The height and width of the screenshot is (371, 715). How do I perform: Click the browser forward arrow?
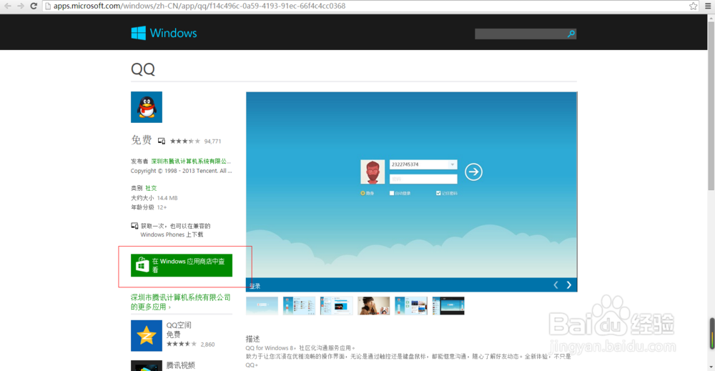21,6
